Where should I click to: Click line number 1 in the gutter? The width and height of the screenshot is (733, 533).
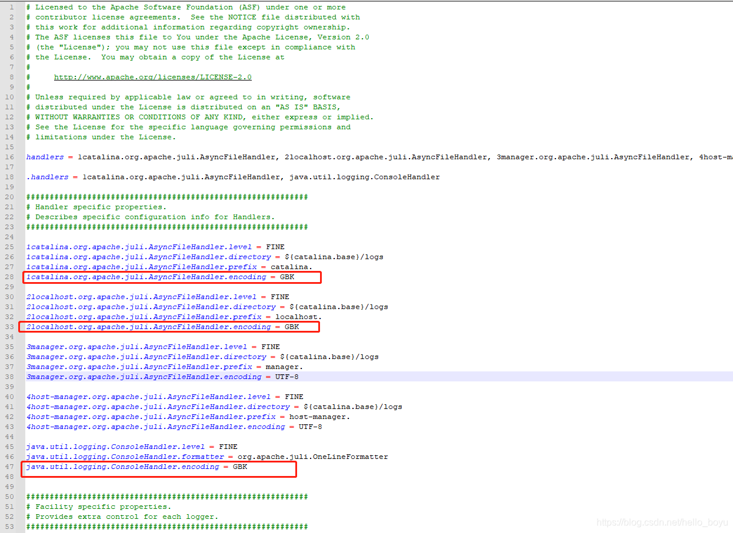(x=11, y=7)
